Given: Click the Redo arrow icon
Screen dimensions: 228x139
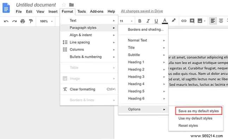Looking at the screenshot, I should [x=14, y=21].
